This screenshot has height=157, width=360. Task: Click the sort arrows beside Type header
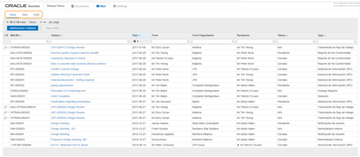pos(325,36)
